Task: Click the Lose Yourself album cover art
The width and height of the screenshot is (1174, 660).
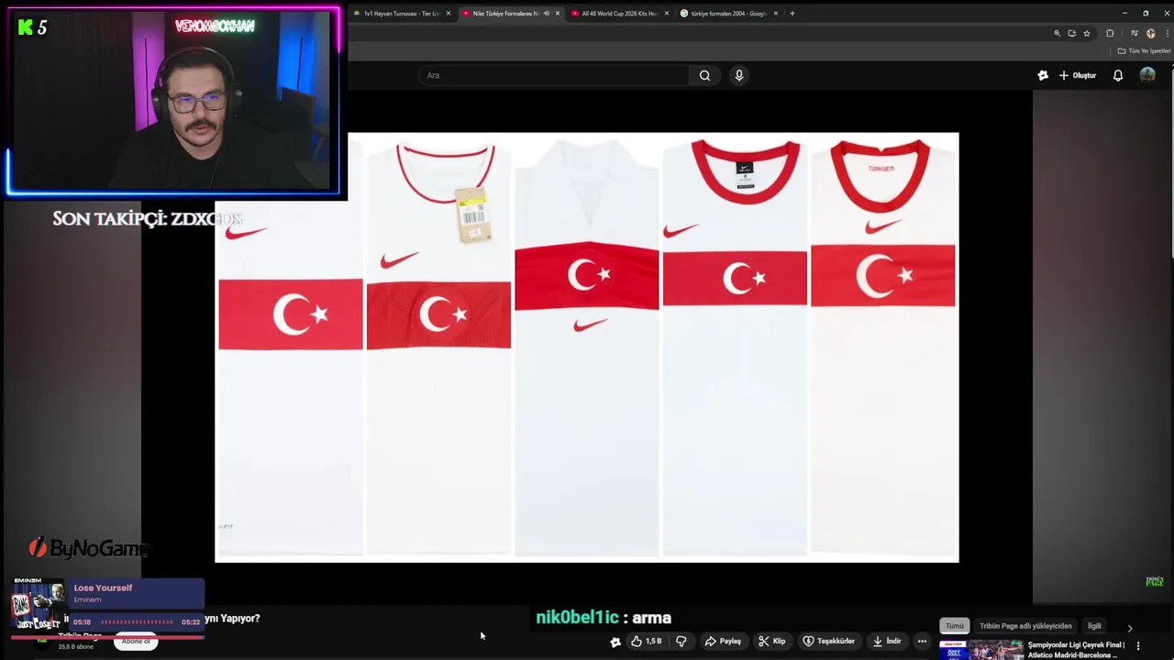Action: (x=39, y=606)
